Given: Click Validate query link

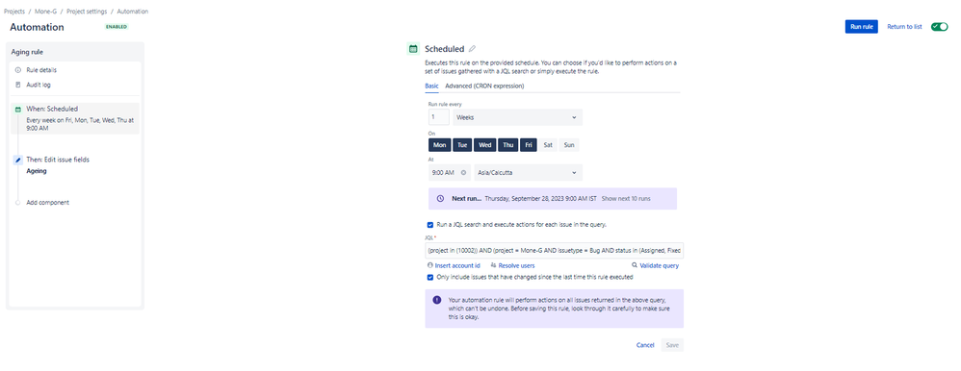Looking at the screenshot, I should (659, 265).
